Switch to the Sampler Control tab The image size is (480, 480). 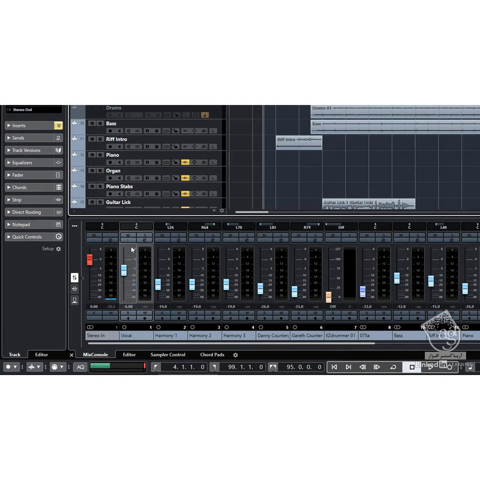[168, 355]
